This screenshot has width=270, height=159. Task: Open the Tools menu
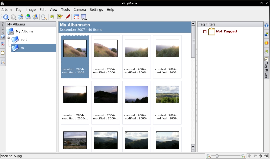point(65,10)
